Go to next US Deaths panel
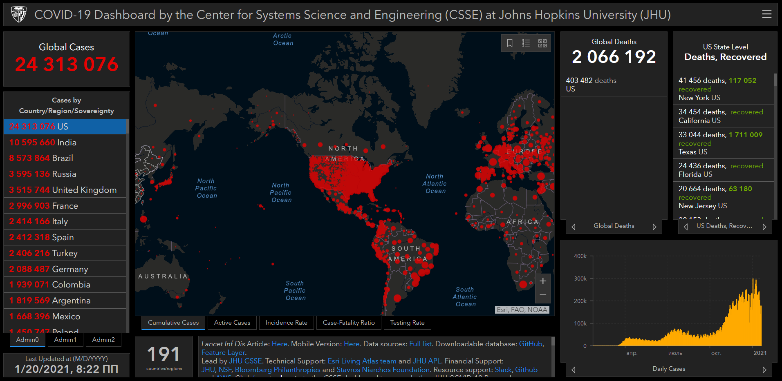Image resolution: width=782 pixels, height=381 pixels. pyautogui.click(x=764, y=227)
